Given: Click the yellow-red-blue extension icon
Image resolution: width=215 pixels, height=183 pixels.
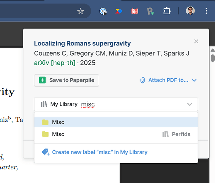Looking at the screenshot, I should [119, 11].
